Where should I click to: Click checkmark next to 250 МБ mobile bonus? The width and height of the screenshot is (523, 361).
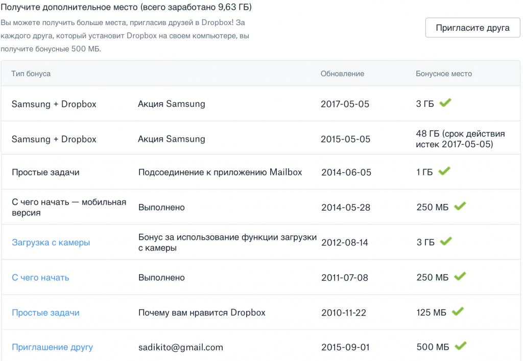[x=460, y=207]
